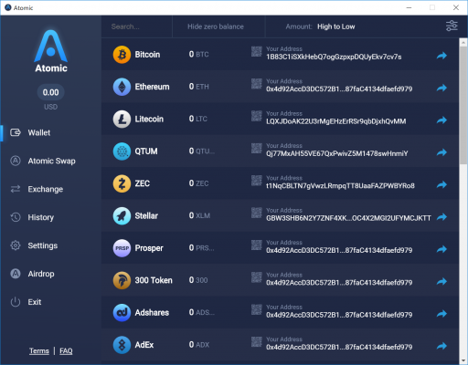Click the Litecoin coin icon
Image resolution: width=468 pixels, height=365 pixels.
click(x=122, y=119)
